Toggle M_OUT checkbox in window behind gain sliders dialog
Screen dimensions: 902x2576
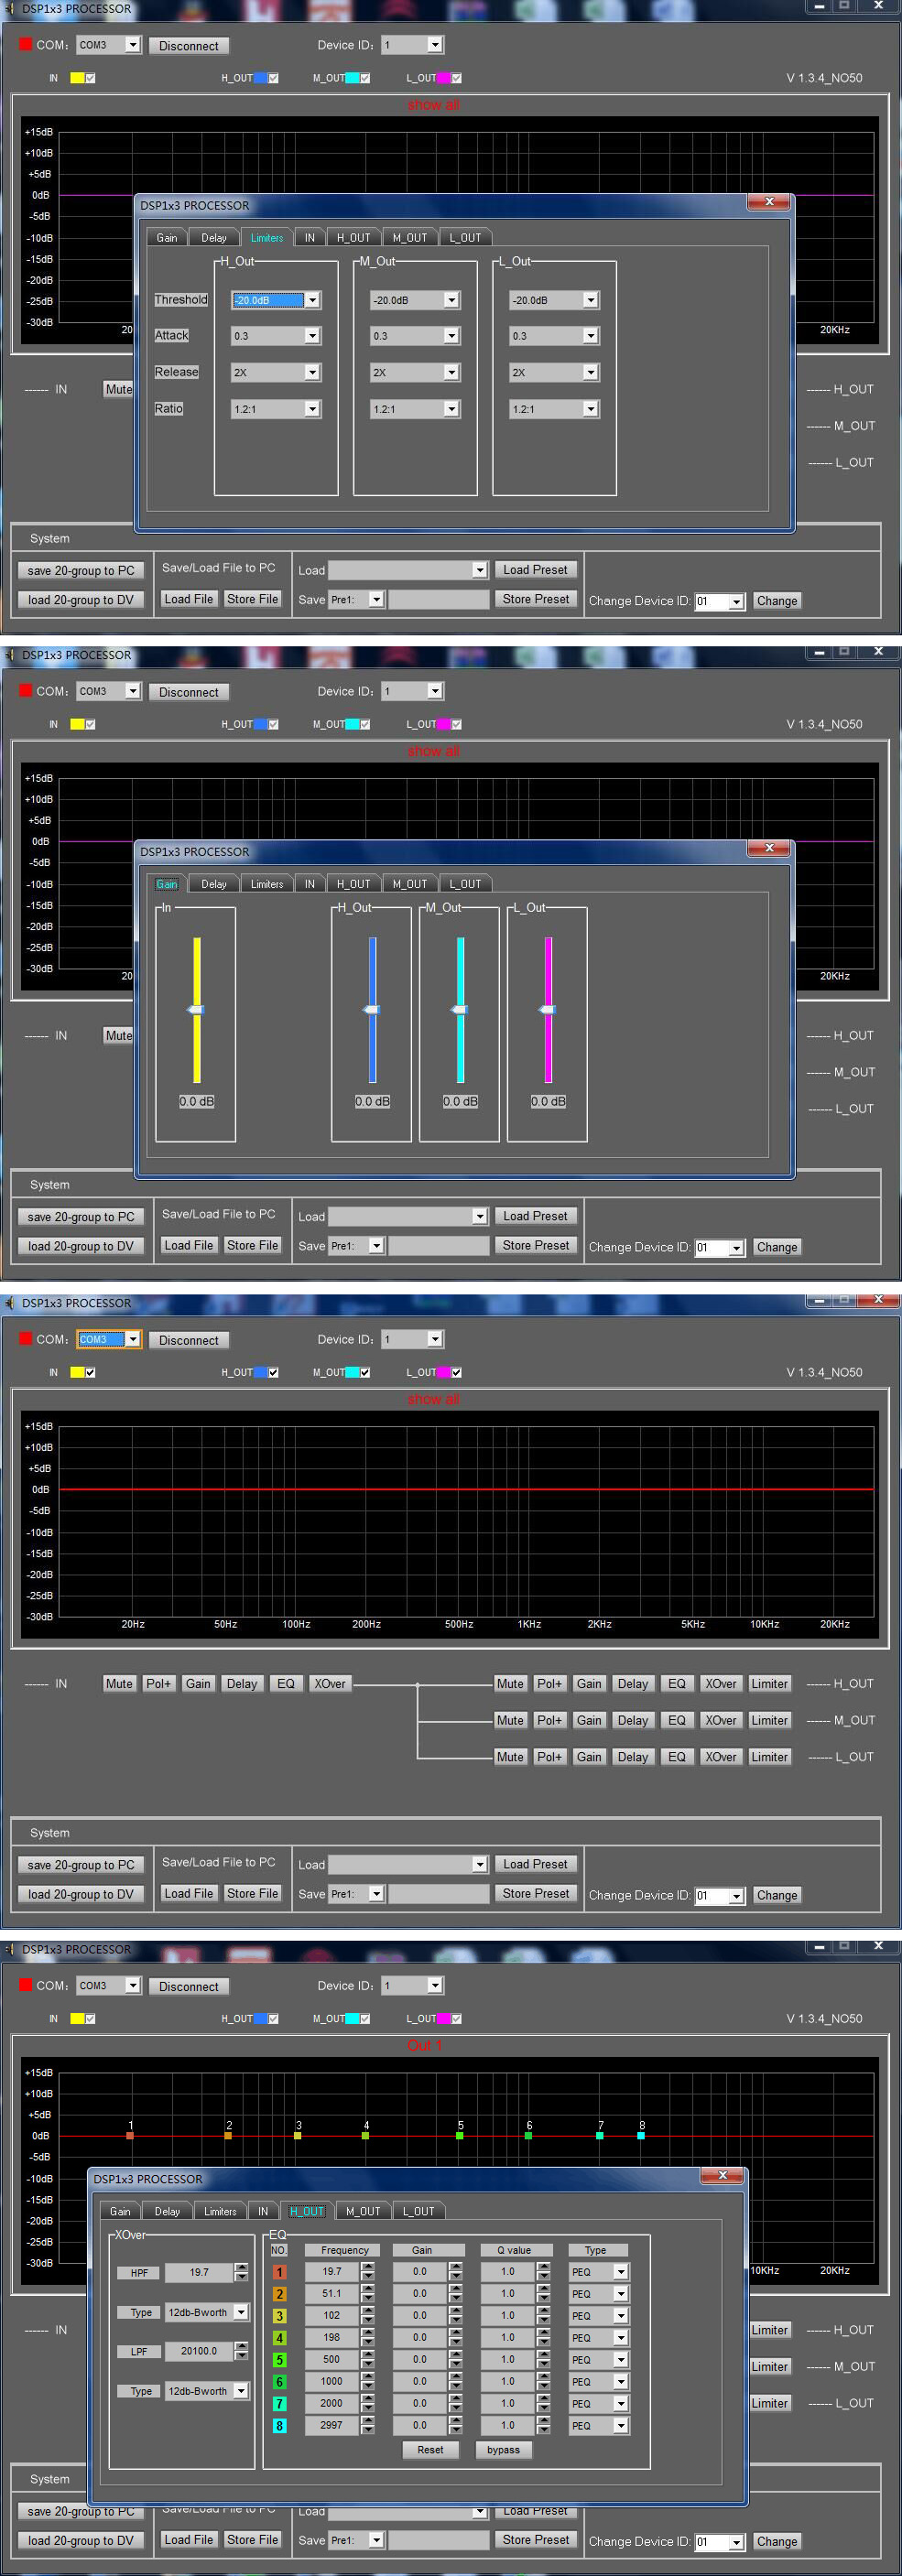(x=364, y=724)
